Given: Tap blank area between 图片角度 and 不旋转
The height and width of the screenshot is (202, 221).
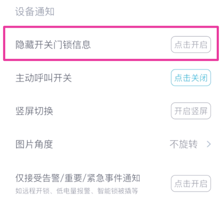Looking at the screenshot, I should point(111,144).
